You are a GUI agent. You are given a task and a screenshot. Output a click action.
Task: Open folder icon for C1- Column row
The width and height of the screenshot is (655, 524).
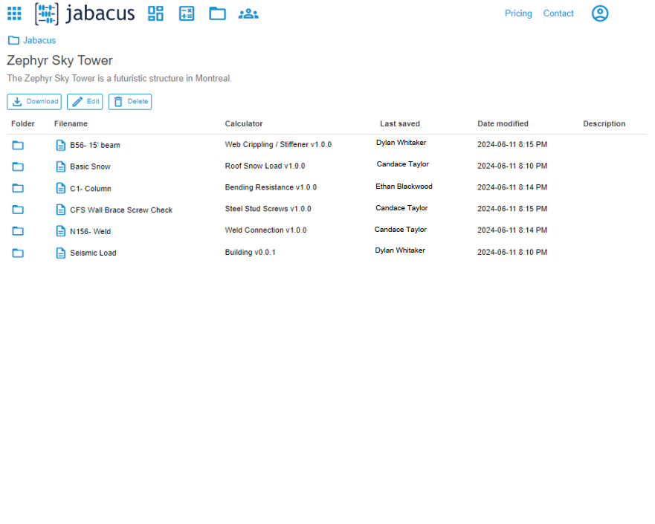click(x=18, y=188)
